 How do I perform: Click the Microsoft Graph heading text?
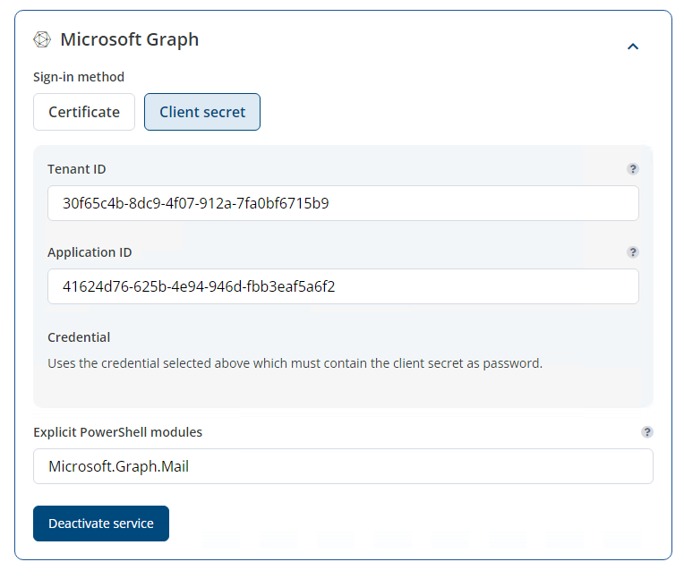click(130, 39)
